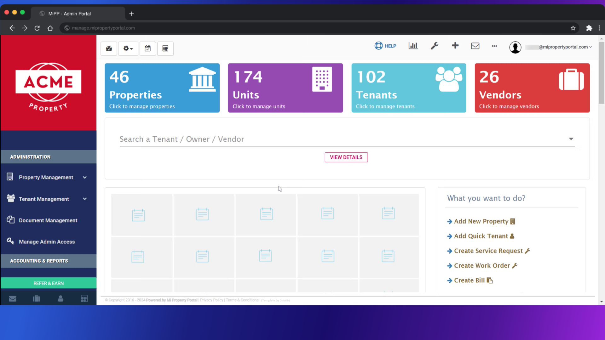Open the settings gear dropdown
605x340 pixels.
128,48
